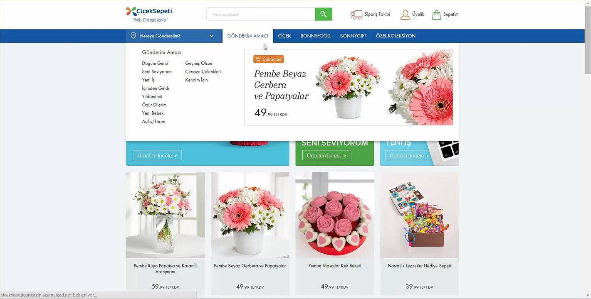591x299 pixels.
Task: Click Ürünleri İncele on blue banner
Action: (x=157, y=156)
